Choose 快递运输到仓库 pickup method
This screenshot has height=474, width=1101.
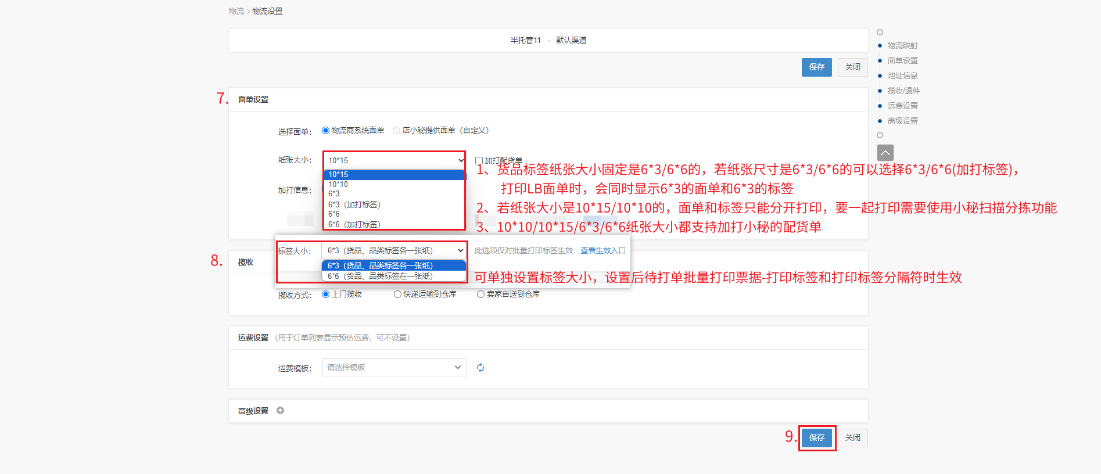coord(398,295)
